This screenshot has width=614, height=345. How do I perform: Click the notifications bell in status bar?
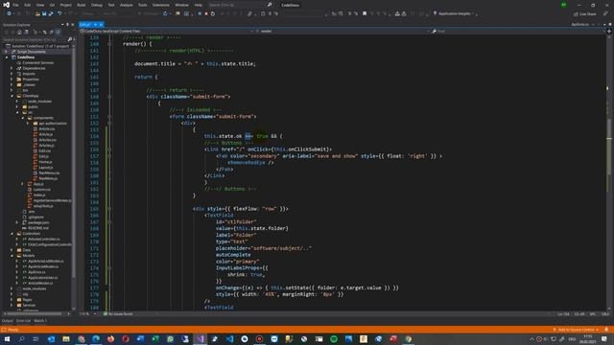pos(606,330)
